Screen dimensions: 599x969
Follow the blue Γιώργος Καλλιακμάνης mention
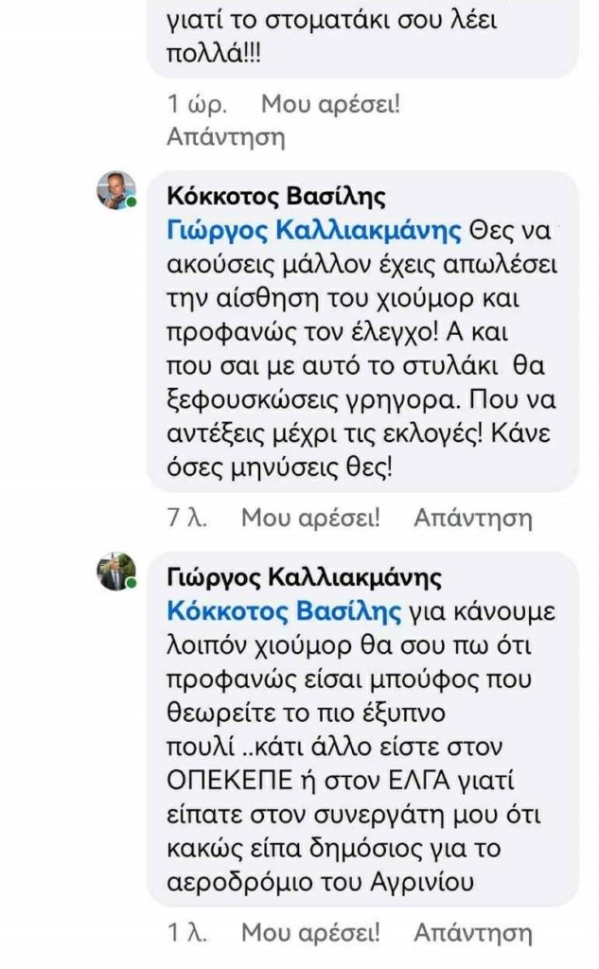pyautogui.click(x=313, y=230)
